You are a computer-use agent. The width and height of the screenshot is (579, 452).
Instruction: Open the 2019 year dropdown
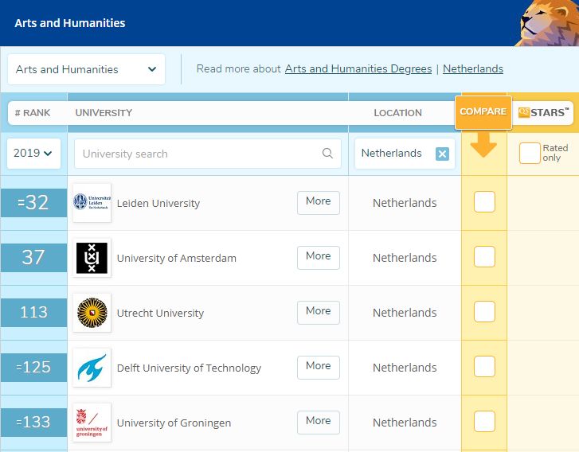(33, 153)
